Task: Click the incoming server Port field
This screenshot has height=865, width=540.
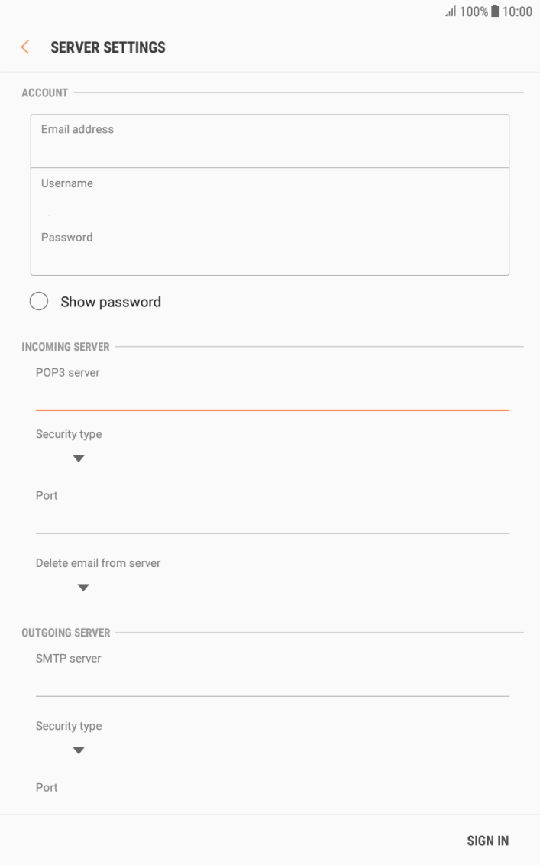Action: coord(272,520)
